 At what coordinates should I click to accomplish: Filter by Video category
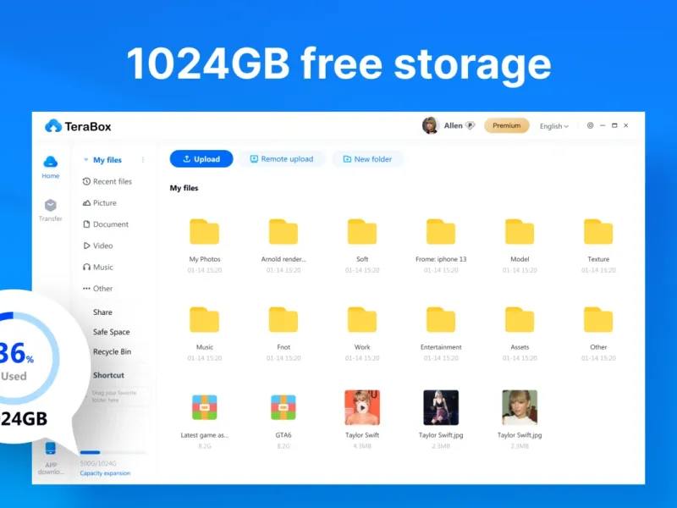pos(97,246)
